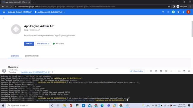Click the App Engine Admin API logo

(x=16, y=29)
